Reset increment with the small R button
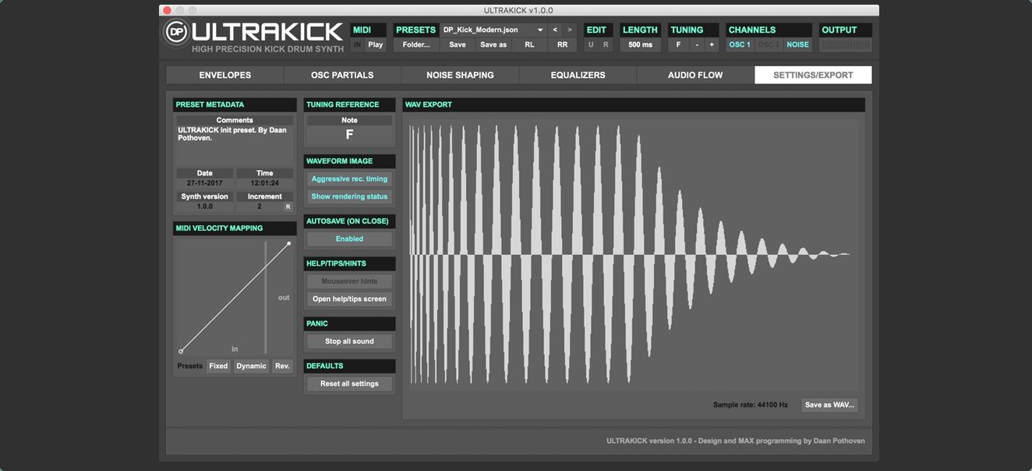1032x471 pixels. [x=288, y=207]
